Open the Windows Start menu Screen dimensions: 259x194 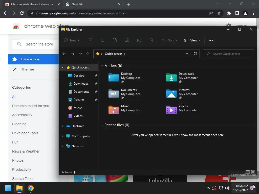pyautogui.click(x=8, y=188)
